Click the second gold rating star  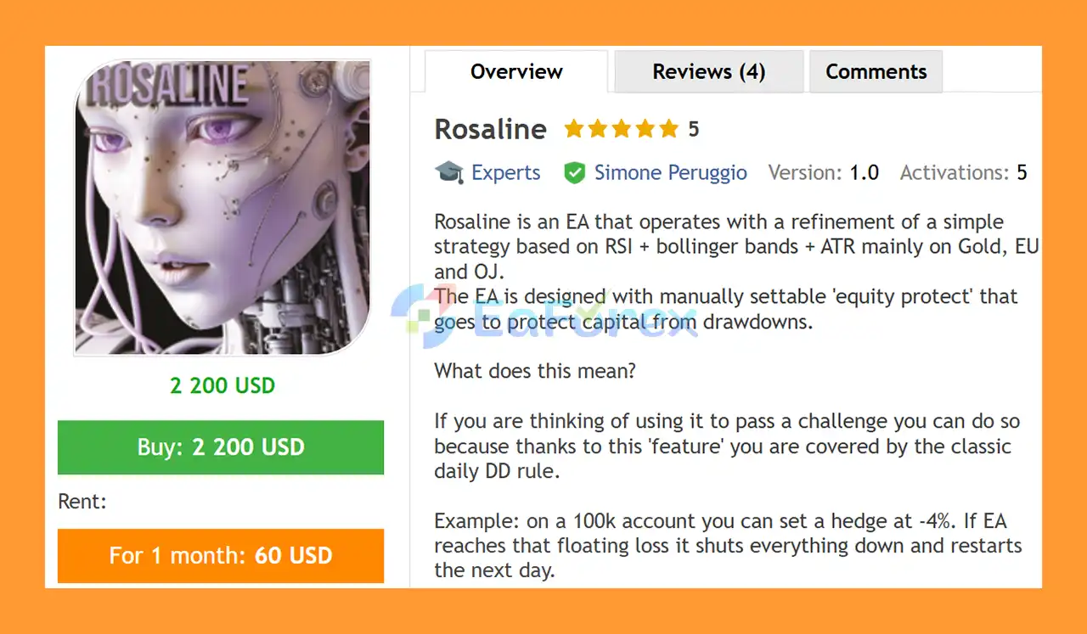(x=598, y=129)
